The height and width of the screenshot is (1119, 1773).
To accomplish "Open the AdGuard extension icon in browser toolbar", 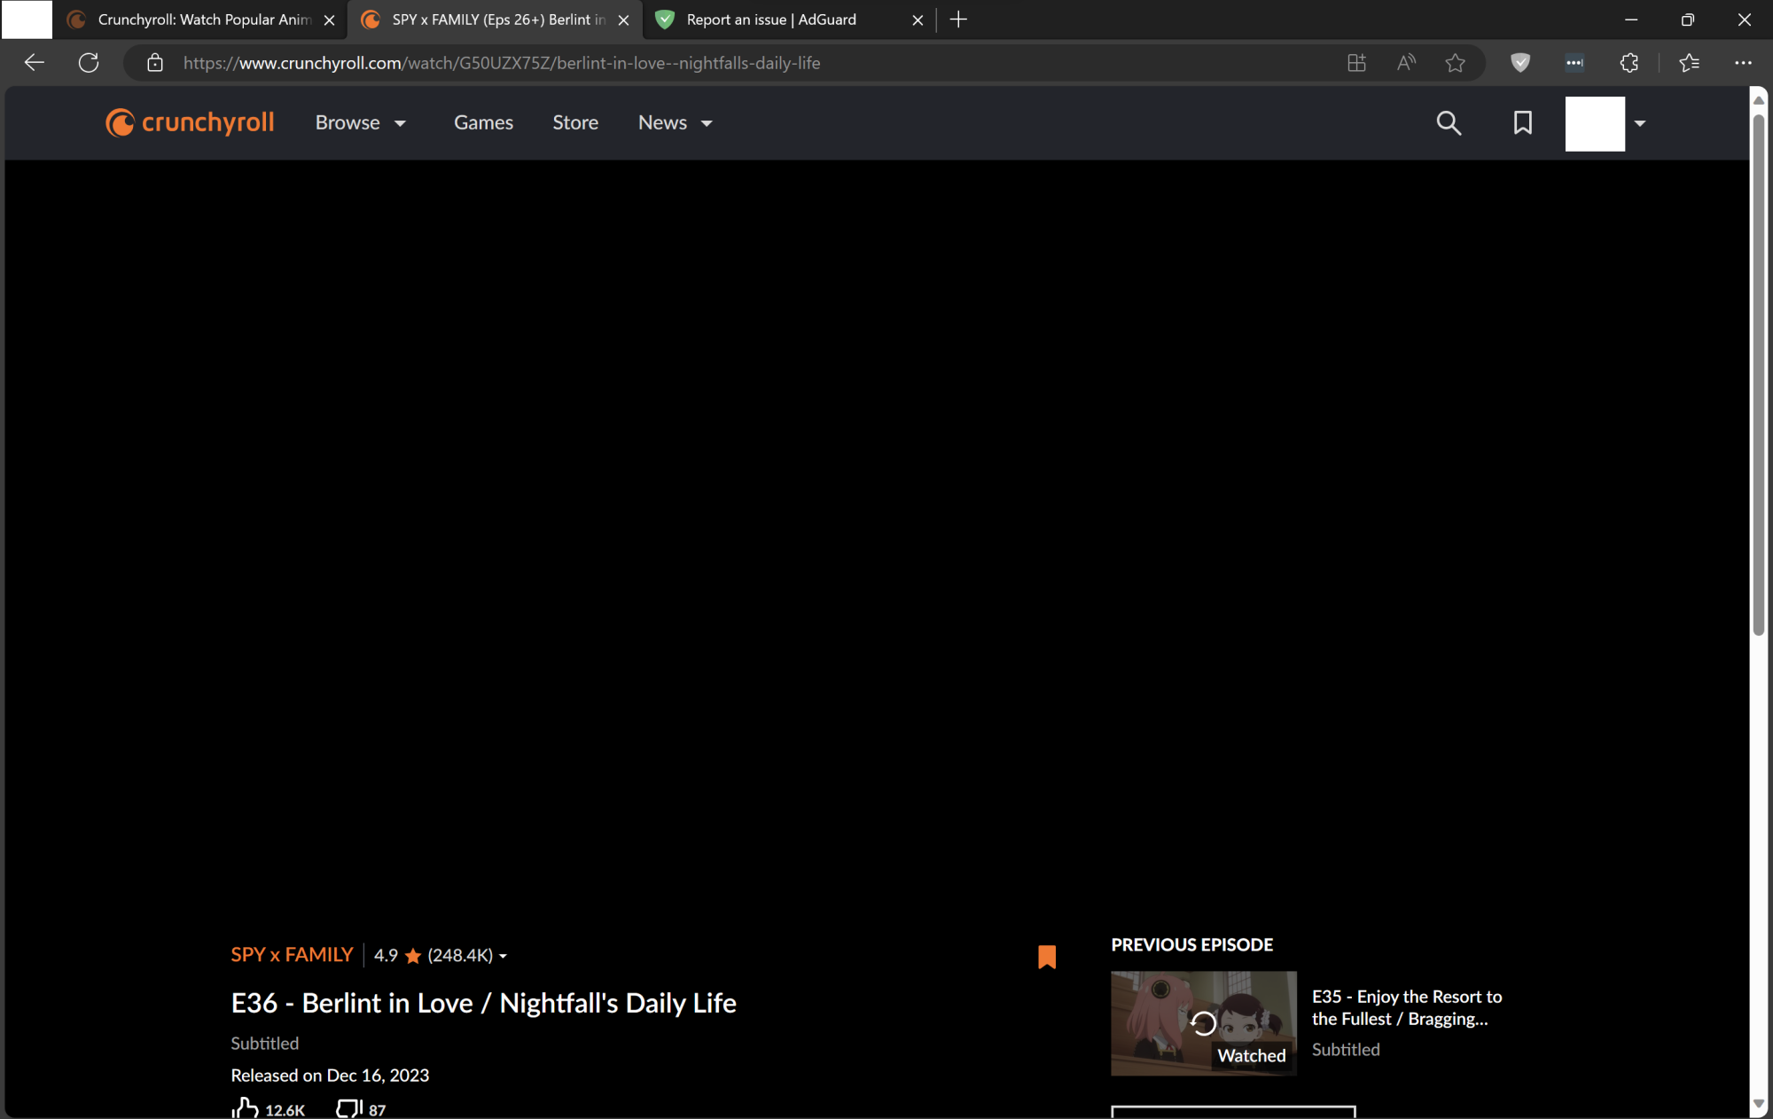I will 1520,62.
